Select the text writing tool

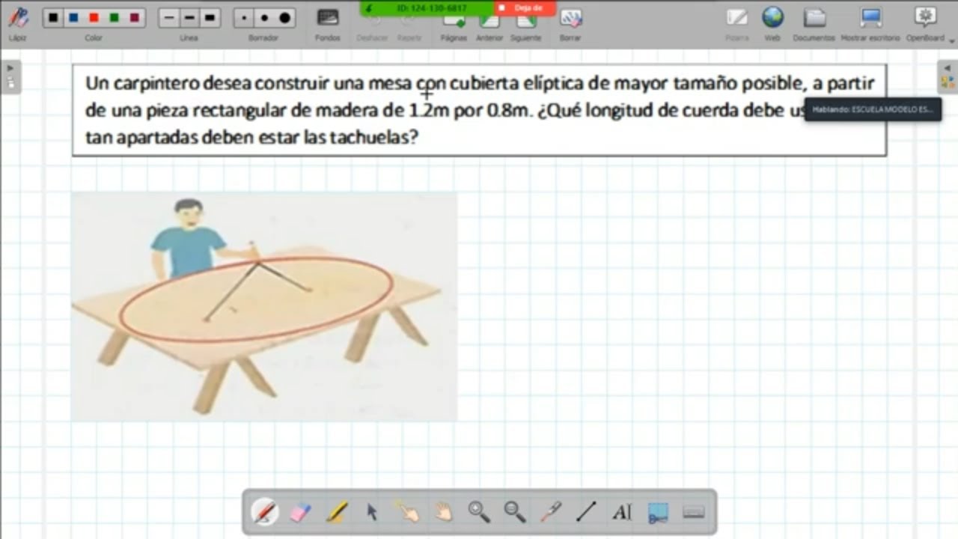pos(622,512)
